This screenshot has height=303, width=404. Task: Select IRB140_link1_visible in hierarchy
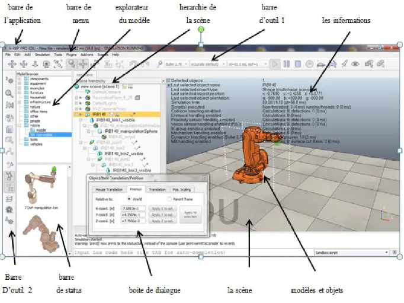[115, 120]
